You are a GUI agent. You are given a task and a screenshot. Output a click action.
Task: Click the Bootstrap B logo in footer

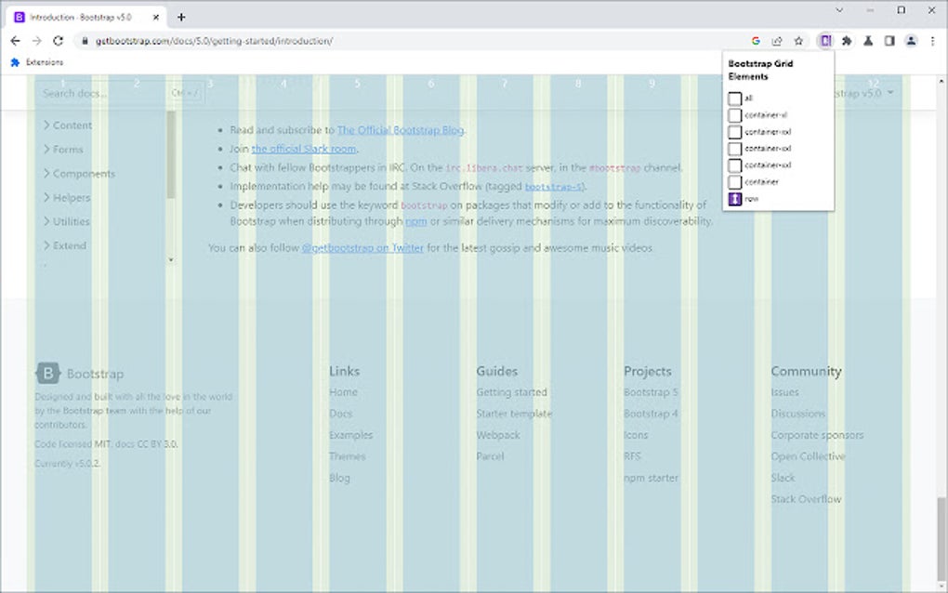(x=47, y=374)
